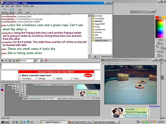
Task: Click the green system tray icon
Action: (x=146, y=122)
